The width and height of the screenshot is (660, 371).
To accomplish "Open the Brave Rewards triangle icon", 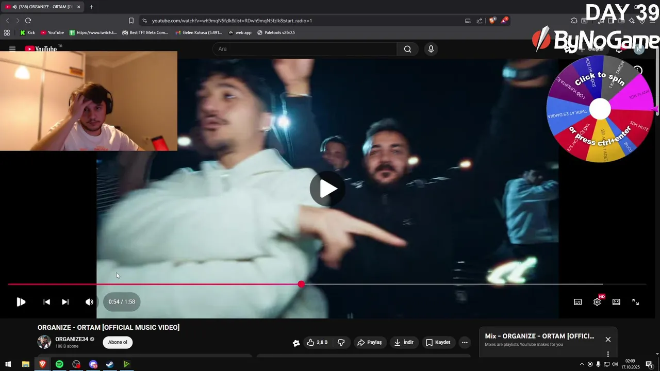I will pyautogui.click(x=504, y=21).
